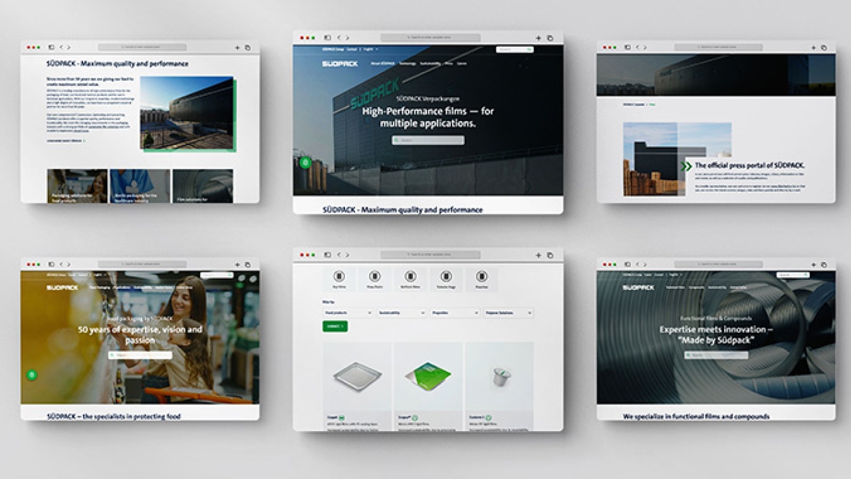Click the green Submit button under filters
The image size is (851, 479).
[335, 326]
